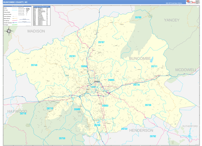The height and width of the screenshot is (146, 202).
Task: Click the McDowell county name
Action: 186,70
